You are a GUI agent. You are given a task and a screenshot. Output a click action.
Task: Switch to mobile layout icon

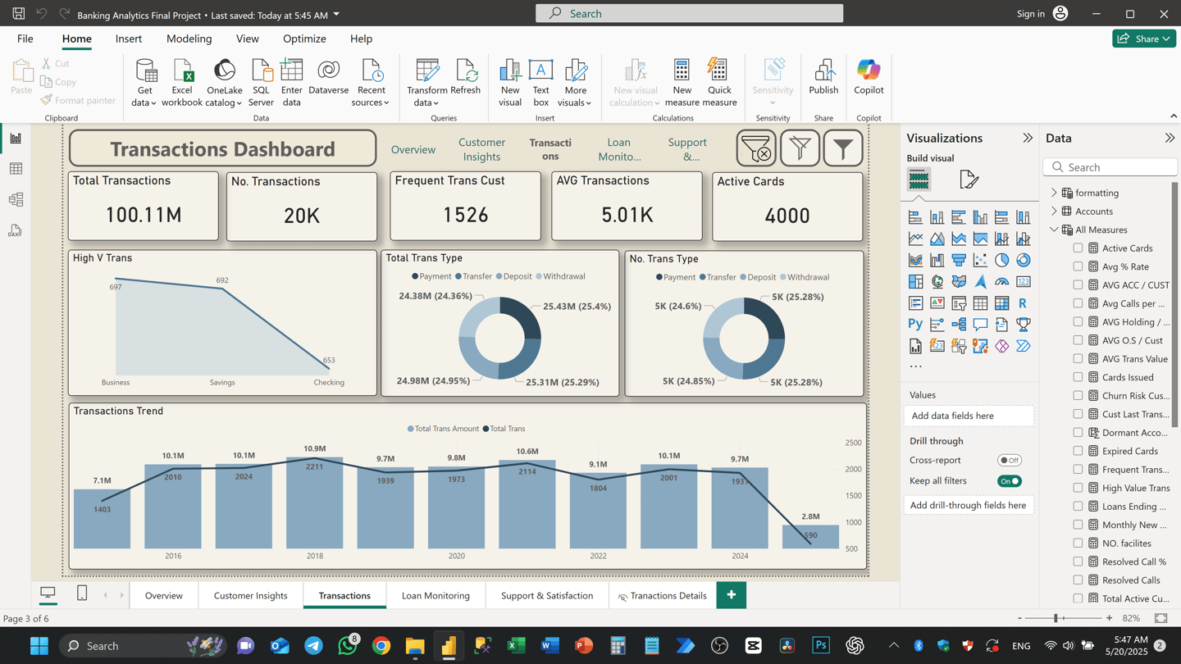point(82,594)
